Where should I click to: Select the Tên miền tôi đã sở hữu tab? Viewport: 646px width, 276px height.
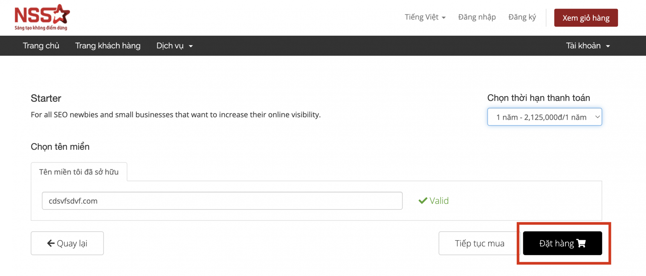[x=79, y=172]
